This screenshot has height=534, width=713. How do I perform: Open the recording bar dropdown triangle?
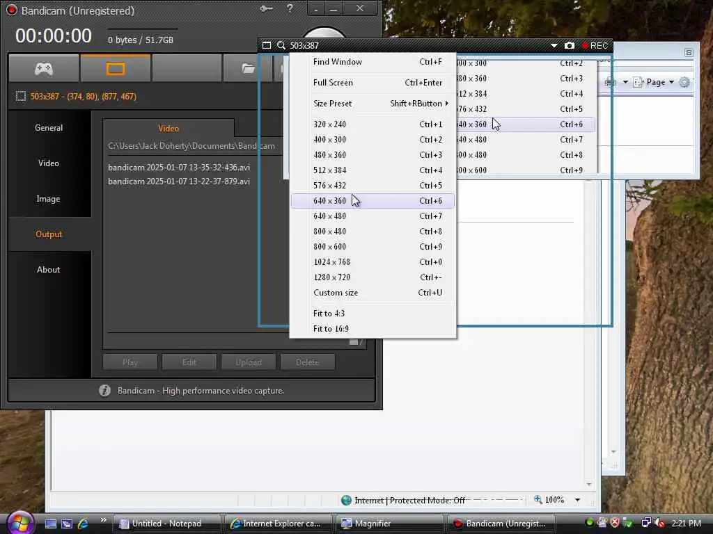tap(554, 45)
